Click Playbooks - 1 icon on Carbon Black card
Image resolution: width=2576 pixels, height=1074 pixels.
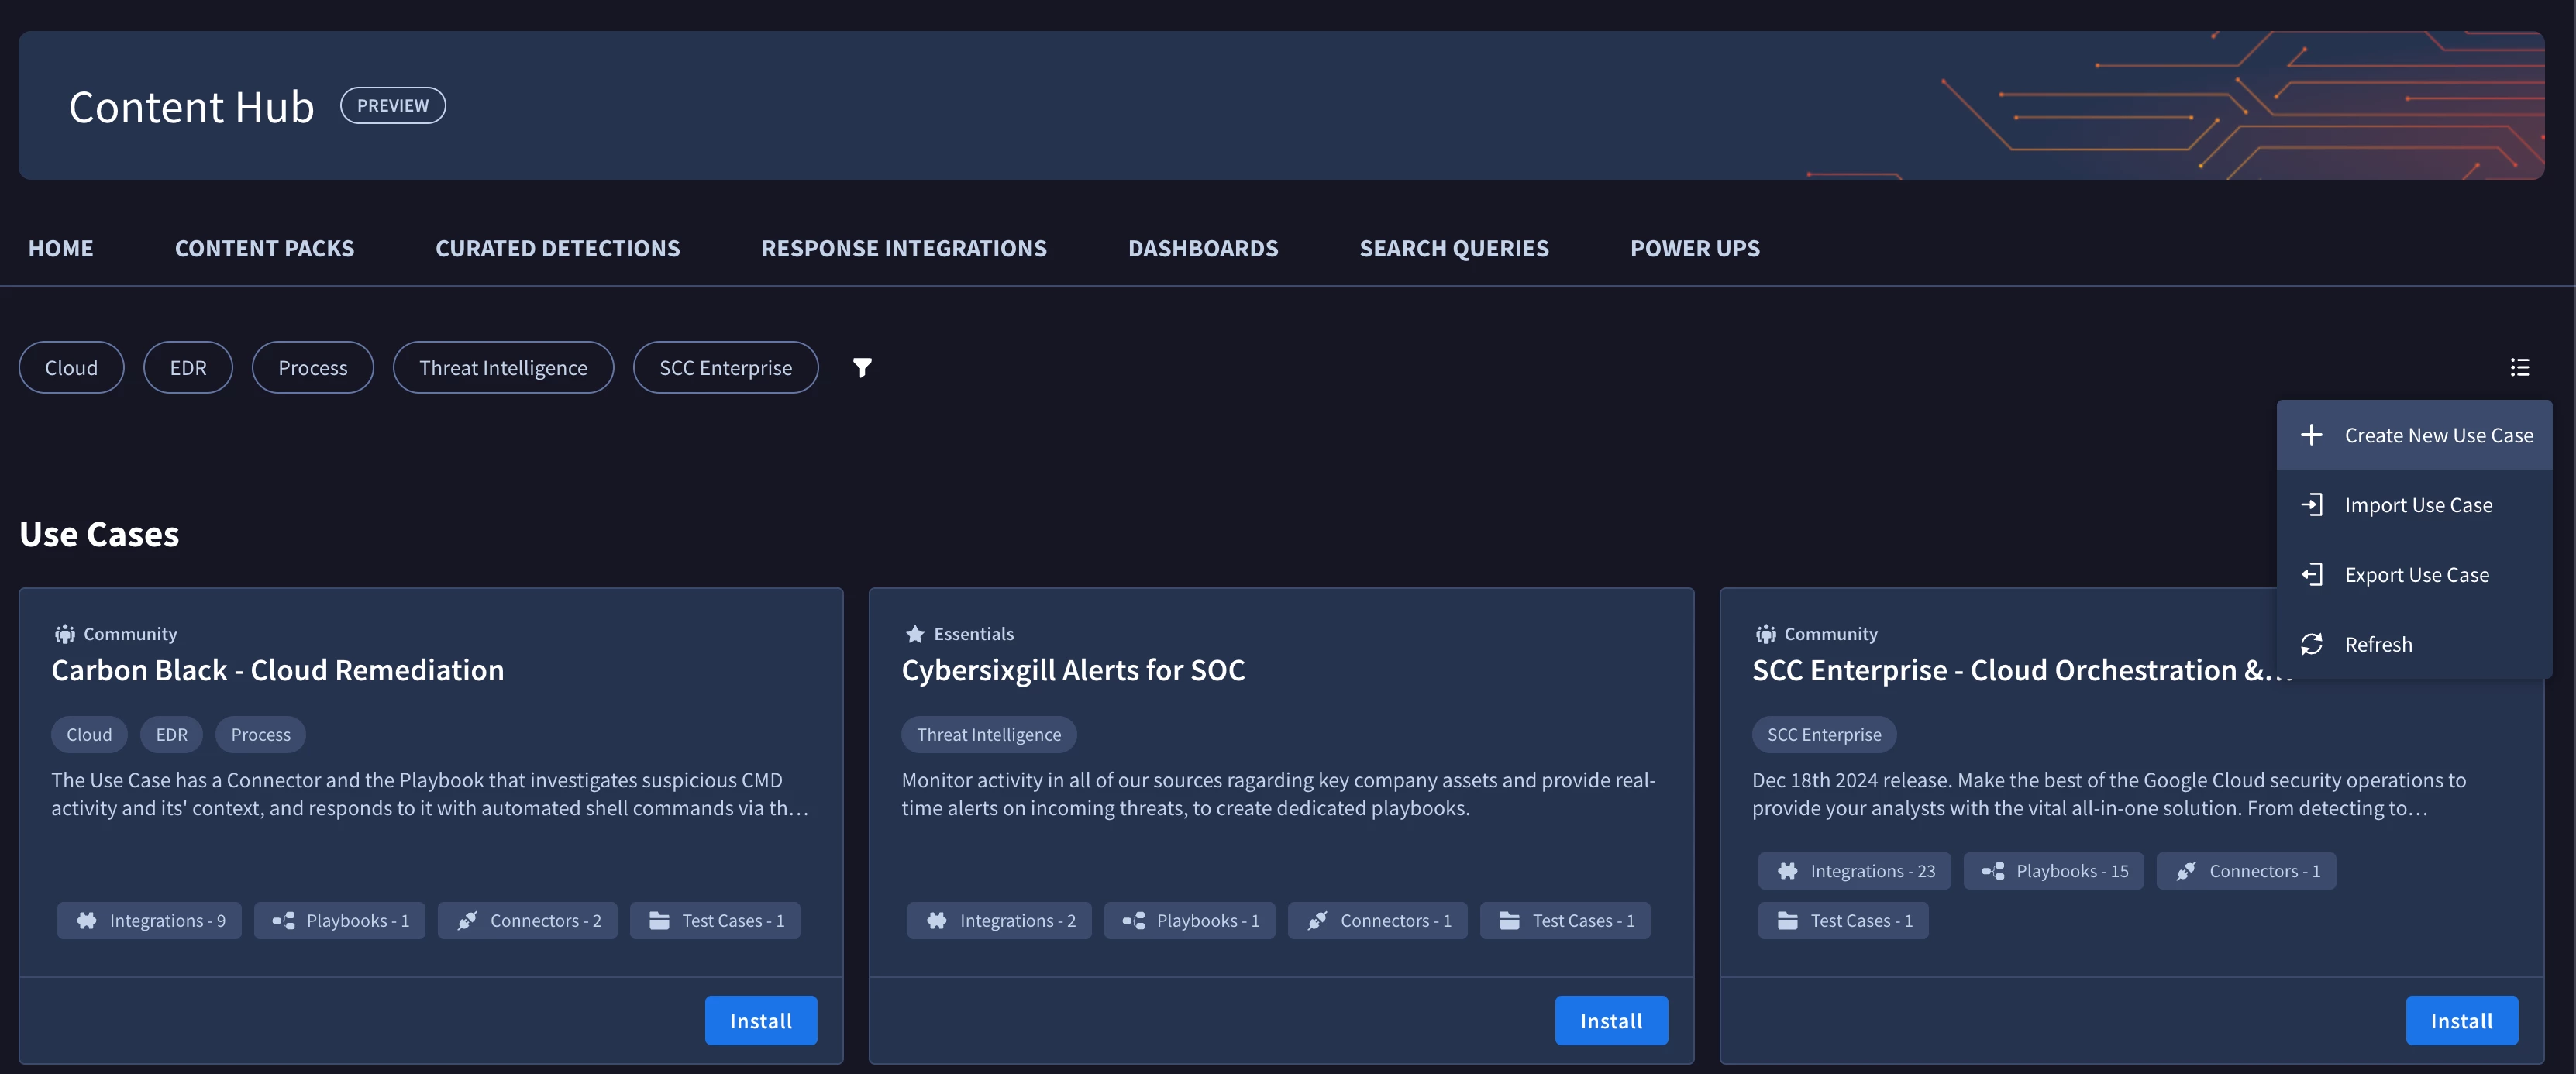click(x=284, y=921)
